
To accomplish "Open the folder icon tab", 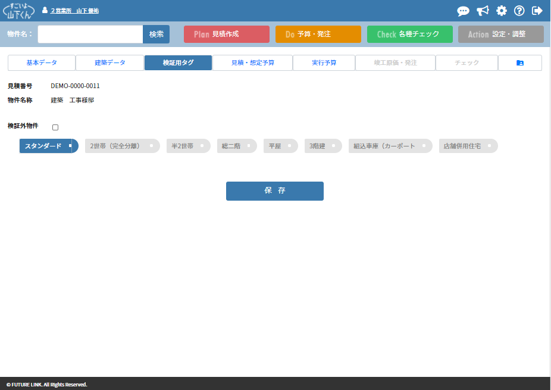I will [x=519, y=63].
